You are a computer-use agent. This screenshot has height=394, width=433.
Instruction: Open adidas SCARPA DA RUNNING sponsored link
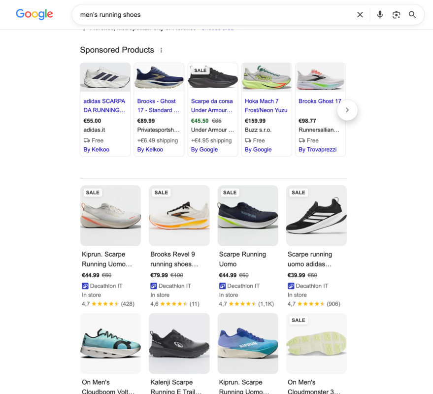[104, 105]
